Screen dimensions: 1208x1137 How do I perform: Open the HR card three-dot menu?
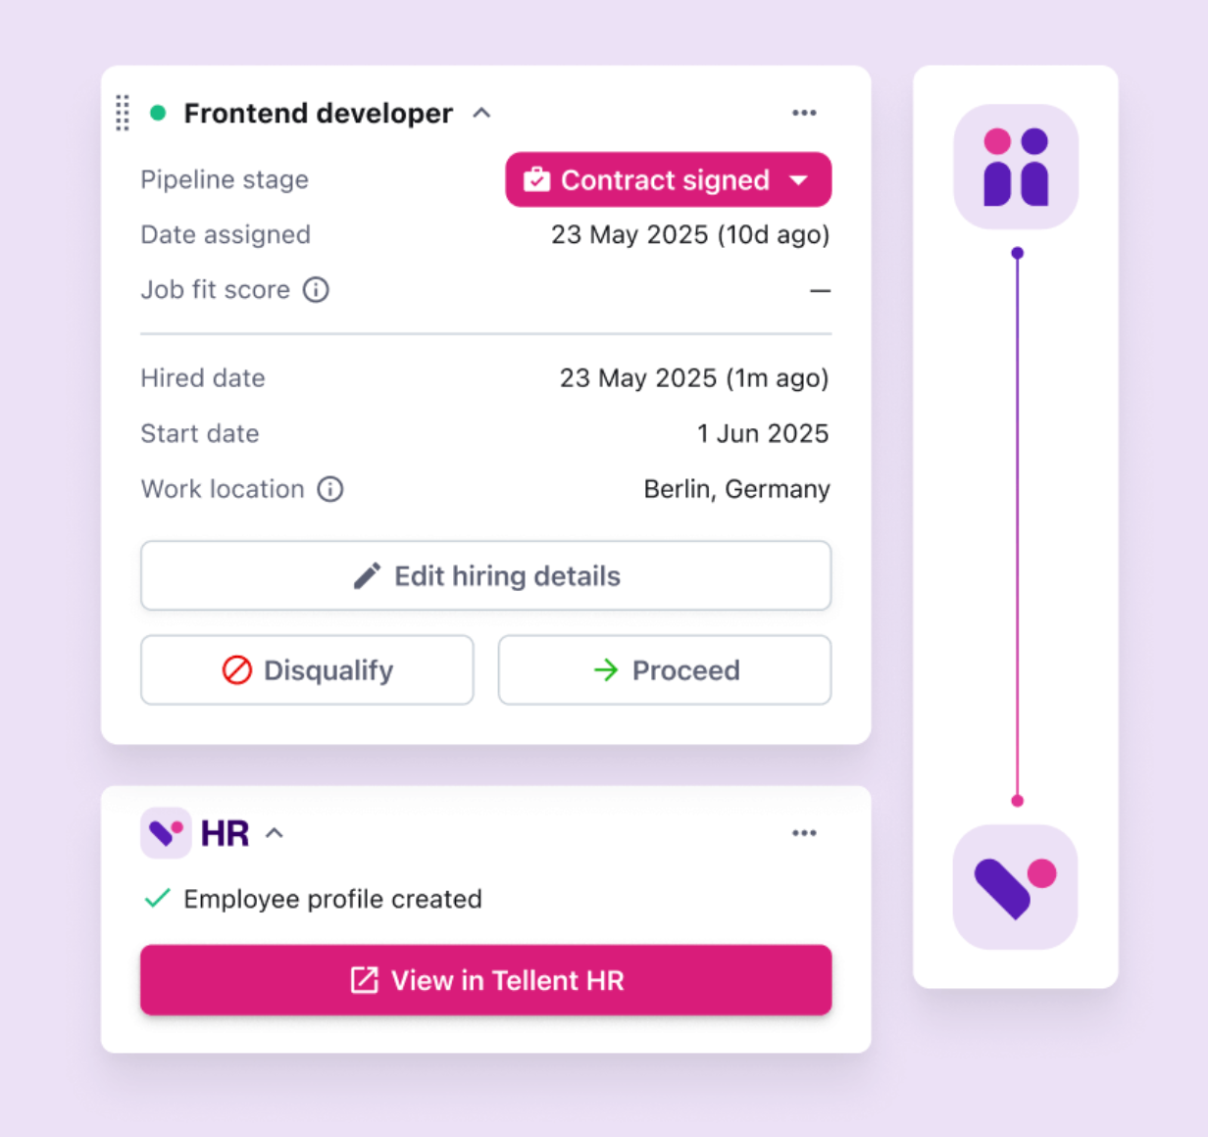pos(804,833)
